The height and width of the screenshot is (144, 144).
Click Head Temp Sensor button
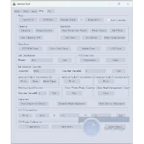pos(114,37)
